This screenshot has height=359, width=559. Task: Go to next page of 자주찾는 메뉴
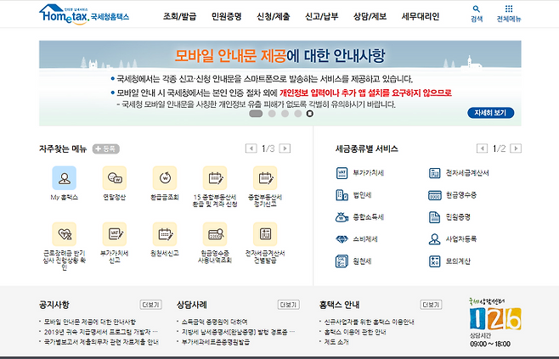pyautogui.click(x=285, y=148)
